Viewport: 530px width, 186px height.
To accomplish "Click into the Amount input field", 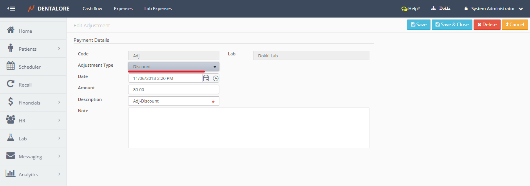I will 174,90.
